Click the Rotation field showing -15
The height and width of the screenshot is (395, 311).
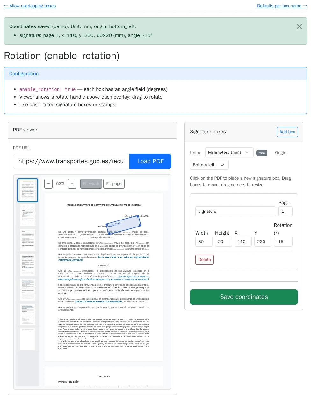point(283,242)
